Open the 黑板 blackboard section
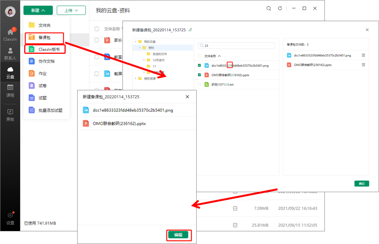379x244 pixels. tap(10, 115)
